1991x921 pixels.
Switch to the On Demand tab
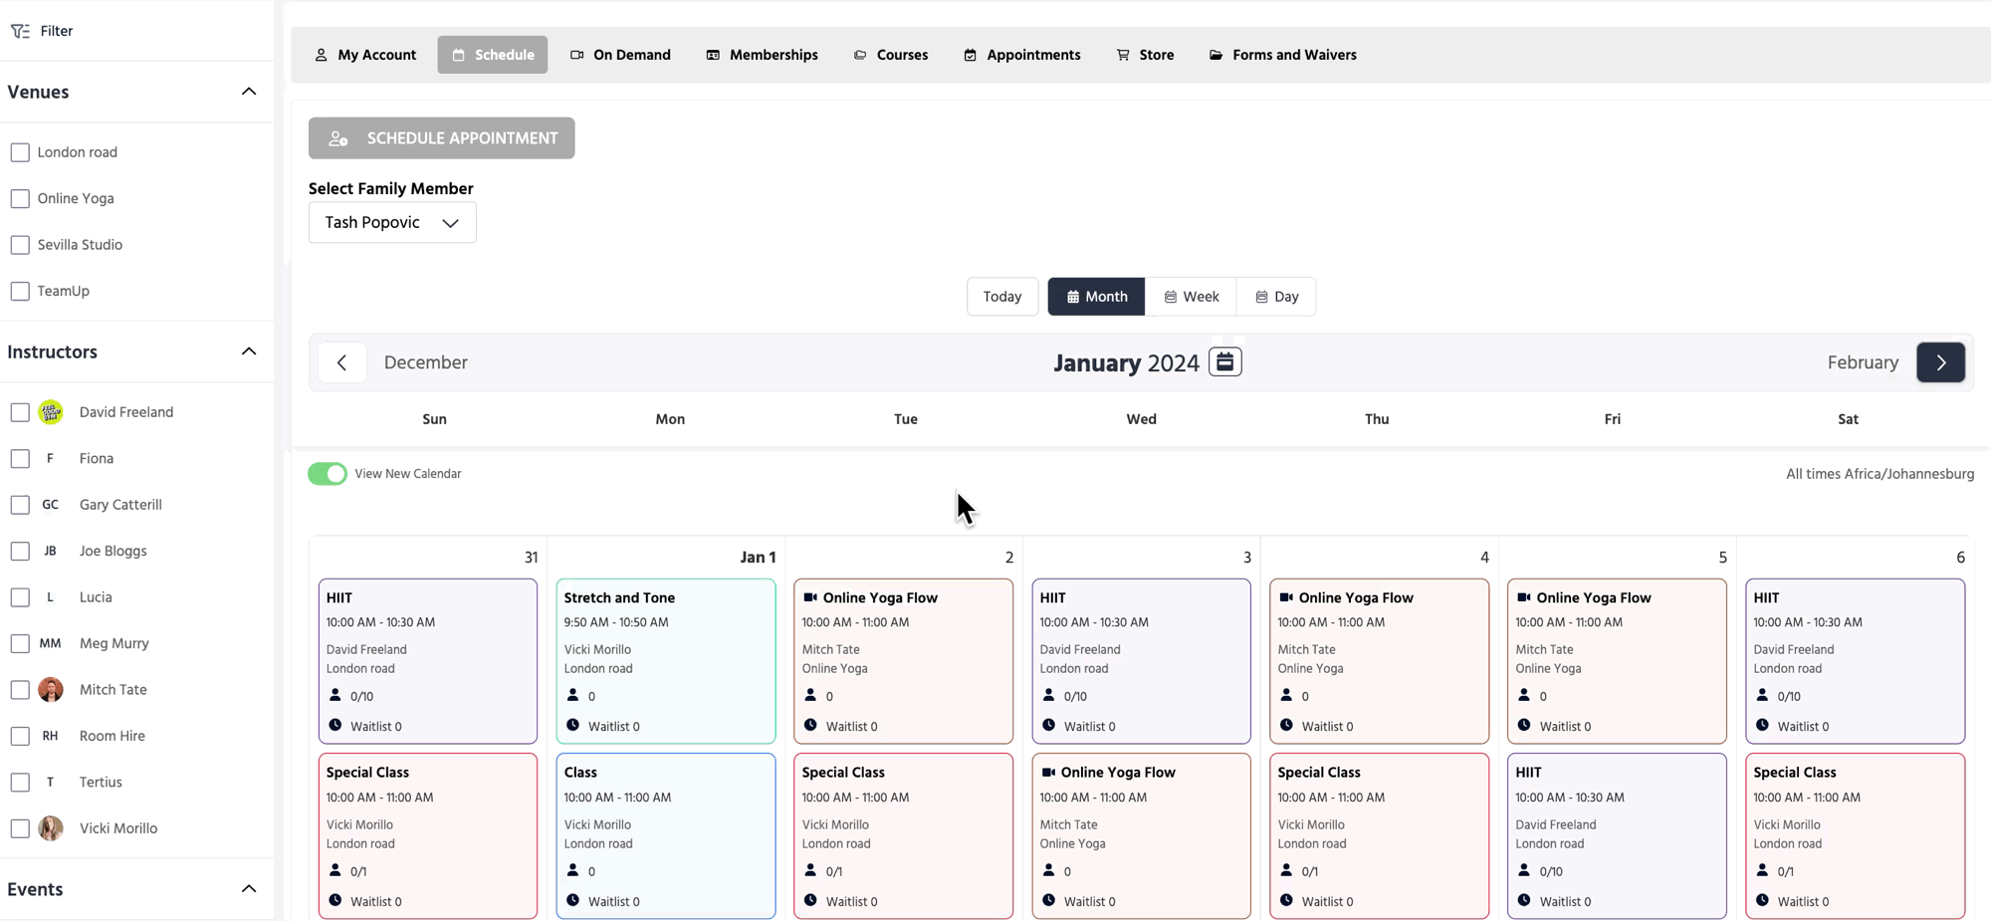[x=620, y=55]
